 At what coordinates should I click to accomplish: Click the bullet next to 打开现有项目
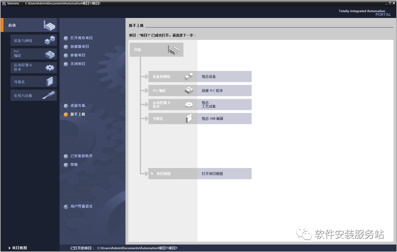tap(66, 38)
